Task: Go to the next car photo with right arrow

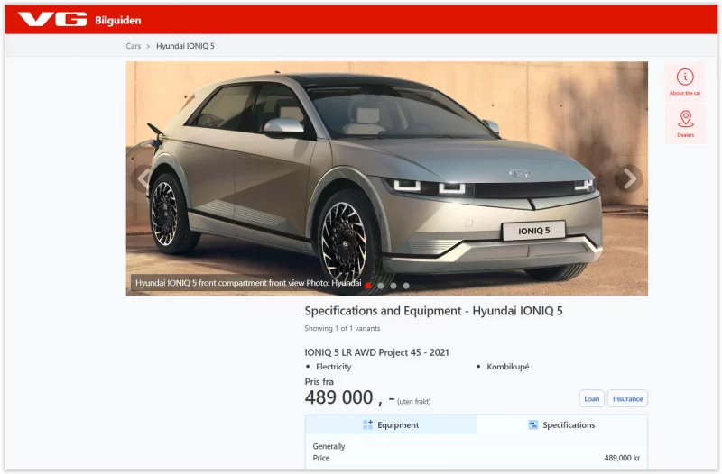Action: [629, 178]
